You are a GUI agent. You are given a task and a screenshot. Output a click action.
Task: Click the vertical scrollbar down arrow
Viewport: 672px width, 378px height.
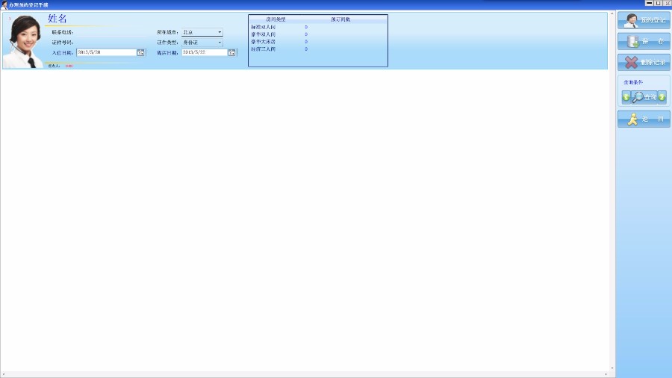coord(612,368)
